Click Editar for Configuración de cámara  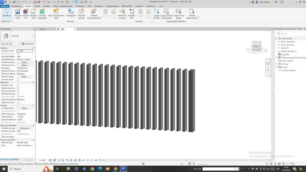[25, 108]
